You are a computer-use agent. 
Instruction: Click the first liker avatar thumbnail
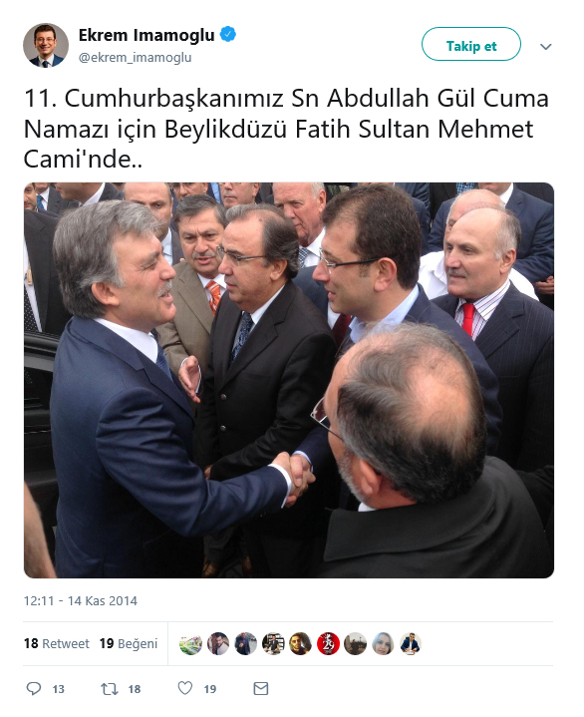click(x=190, y=643)
